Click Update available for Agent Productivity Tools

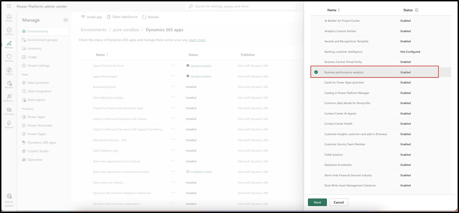click(x=201, y=66)
